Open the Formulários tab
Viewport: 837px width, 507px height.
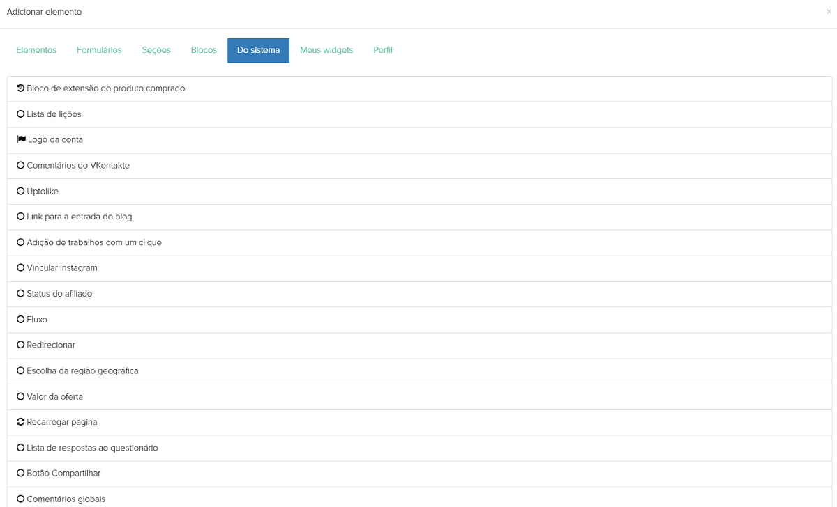(x=99, y=50)
